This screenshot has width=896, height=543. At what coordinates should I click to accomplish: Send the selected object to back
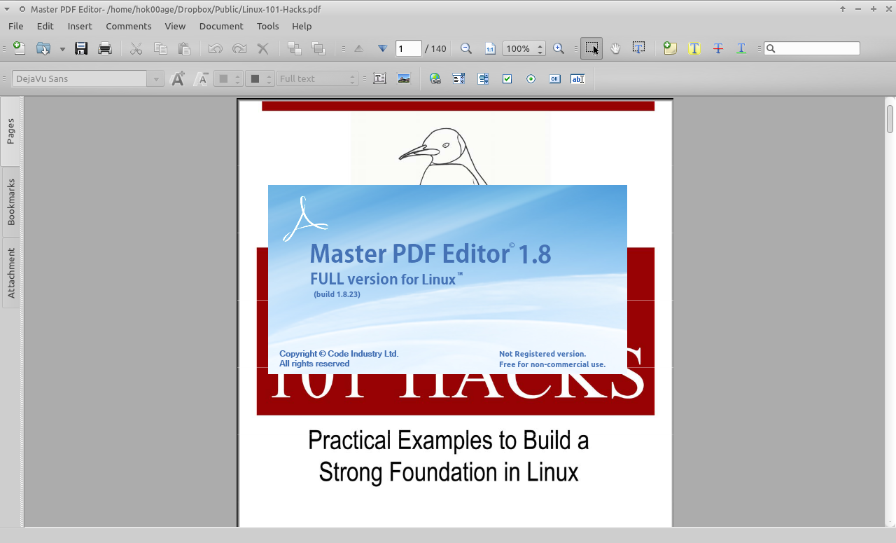pos(318,48)
